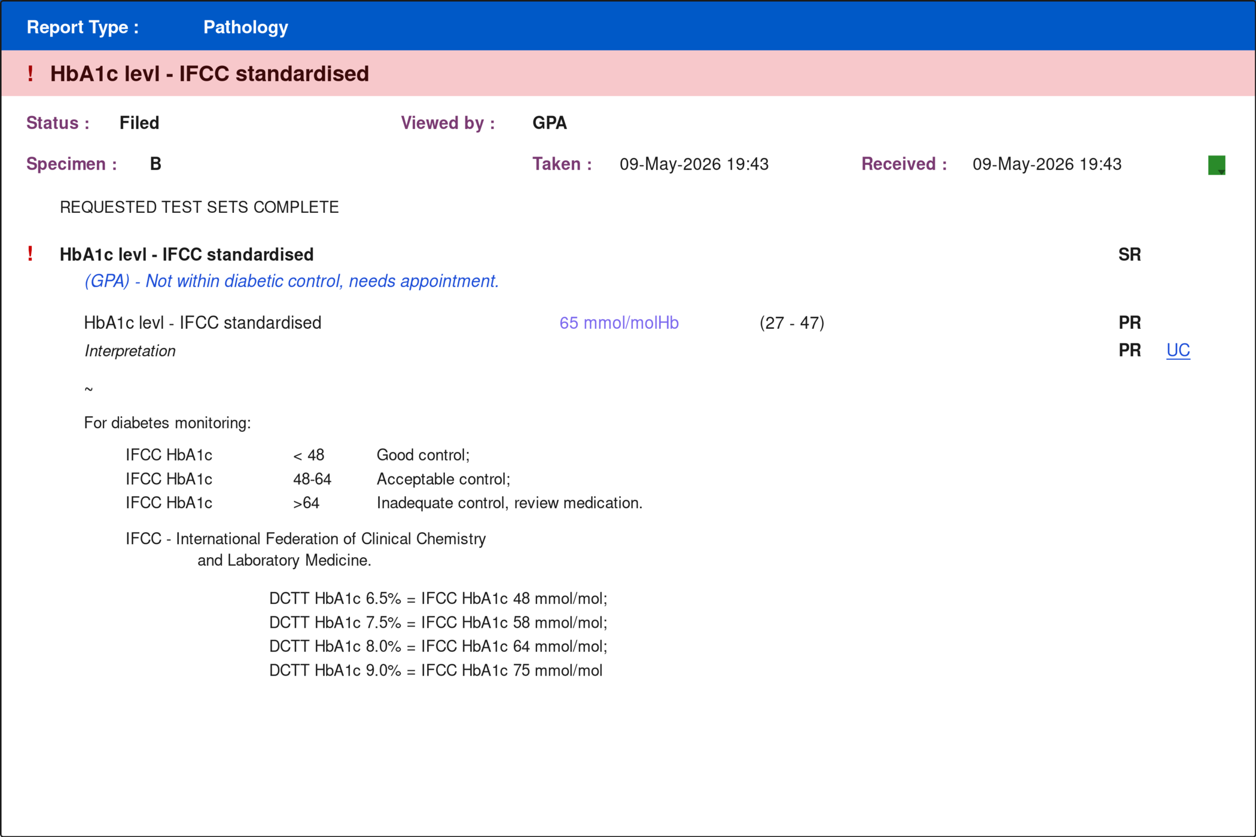This screenshot has height=837, width=1256.
Task: Click the reference range (27 - 47)
Action: 792,323
